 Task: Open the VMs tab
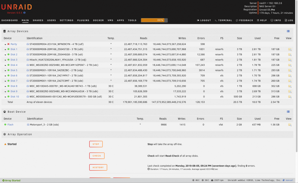pyautogui.click(x=111, y=20)
